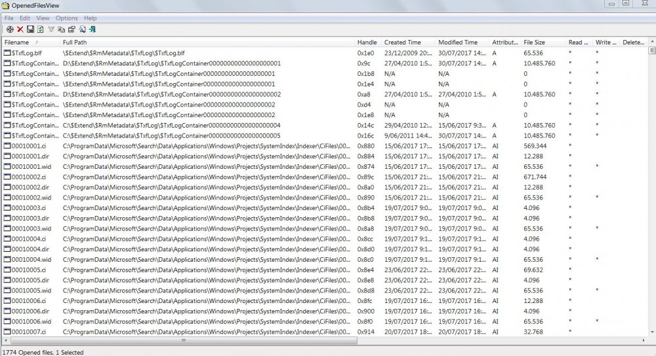Screen dimensions: 656x356
Task: Click the target crosshair toolbar icon
Action: [x=10, y=29]
